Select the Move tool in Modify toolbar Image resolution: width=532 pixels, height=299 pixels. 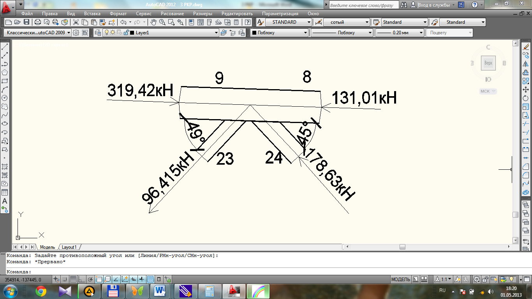point(526,90)
